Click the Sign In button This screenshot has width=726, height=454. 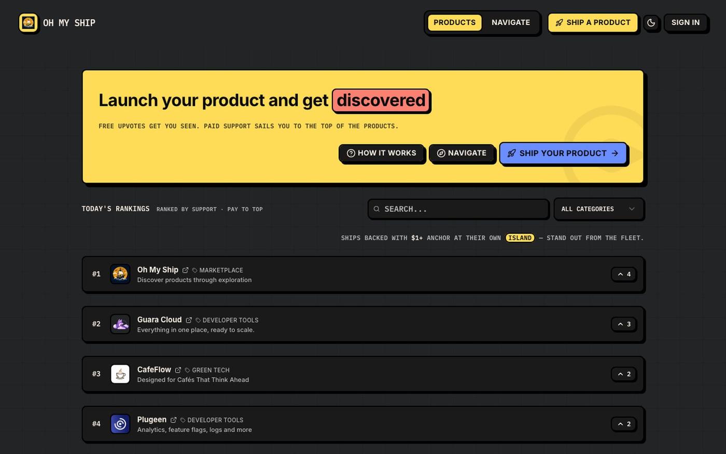(686, 23)
